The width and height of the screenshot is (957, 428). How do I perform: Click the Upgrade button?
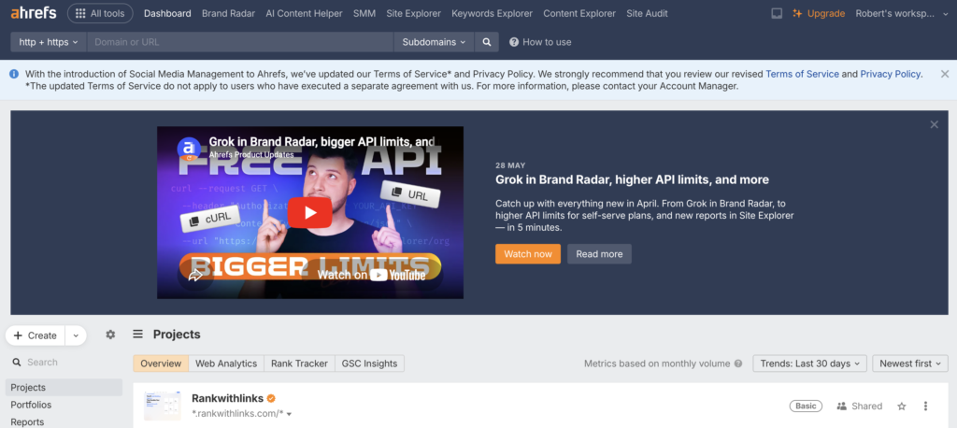(819, 13)
